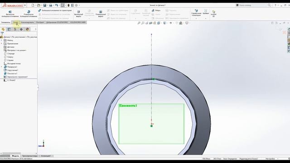Select the Сверху plane in the tree
The height and width of the screenshot is (163, 290).
tap(9, 57)
